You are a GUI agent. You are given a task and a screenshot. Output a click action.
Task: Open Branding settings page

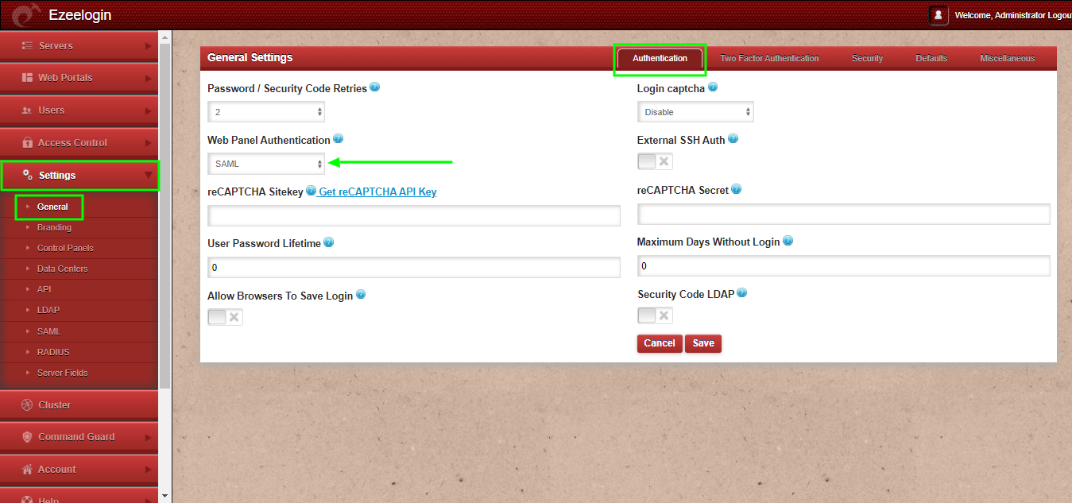54,227
